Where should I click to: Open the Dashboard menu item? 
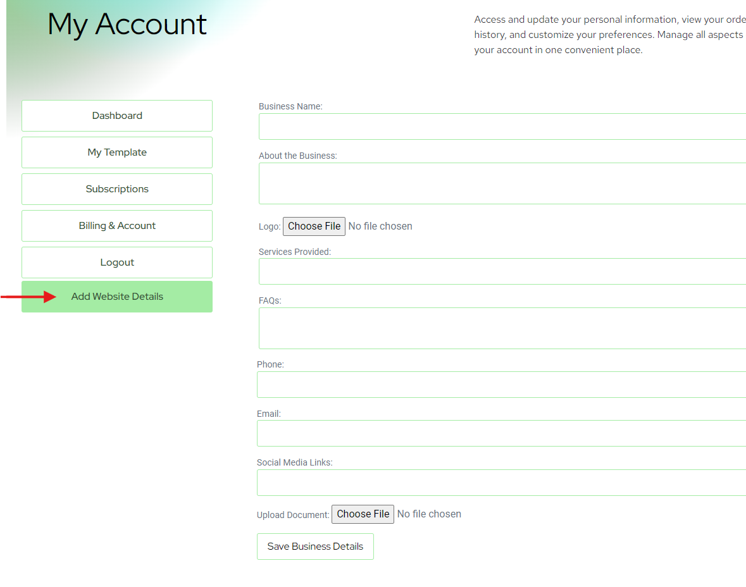pos(117,116)
